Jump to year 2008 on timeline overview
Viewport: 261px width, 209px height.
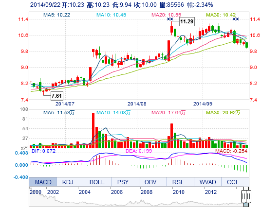(x=147, y=192)
